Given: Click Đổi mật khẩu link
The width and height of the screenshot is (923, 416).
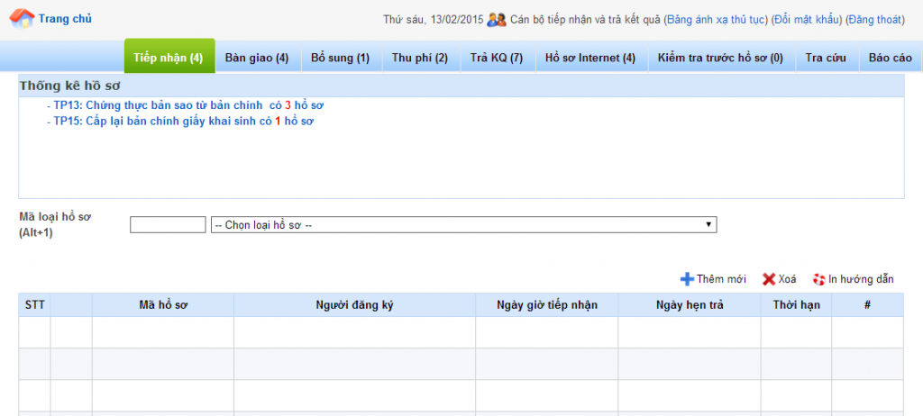Looking at the screenshot, I should pyautogui.click(x=807, y=20).
